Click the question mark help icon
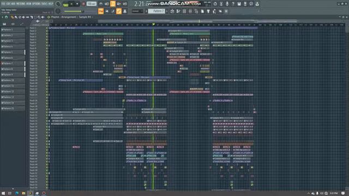The image size is (349, 196). pyautogui.click(x=233, y=4)
